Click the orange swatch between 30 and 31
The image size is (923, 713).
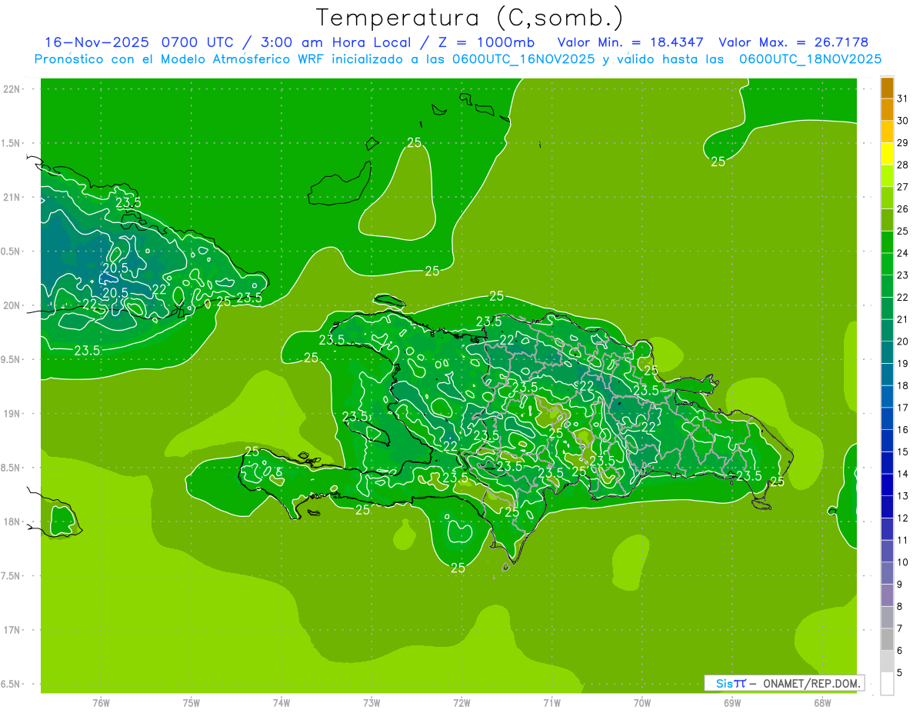click(x=887, y=109)
